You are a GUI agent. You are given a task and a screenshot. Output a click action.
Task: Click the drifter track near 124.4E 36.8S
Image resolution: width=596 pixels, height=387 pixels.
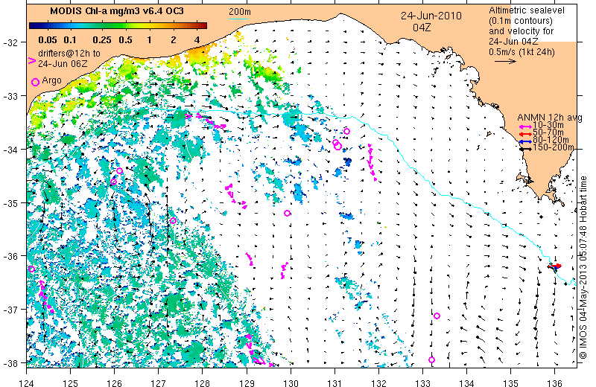coord(46,297)
